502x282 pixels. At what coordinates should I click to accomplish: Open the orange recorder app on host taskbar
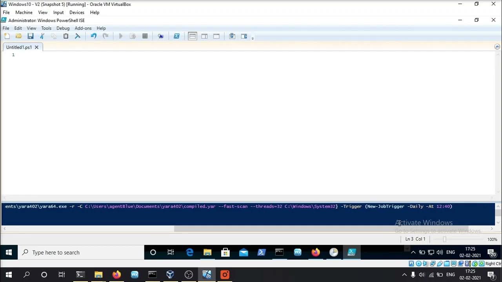coord(225,275)
